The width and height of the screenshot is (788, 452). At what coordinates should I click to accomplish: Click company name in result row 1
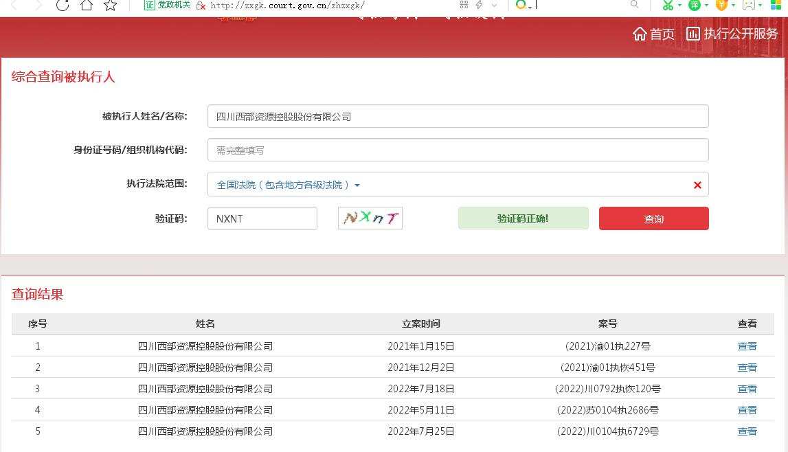point(205,346)
